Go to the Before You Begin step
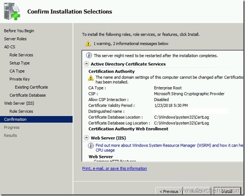 [x=19, y=31]
